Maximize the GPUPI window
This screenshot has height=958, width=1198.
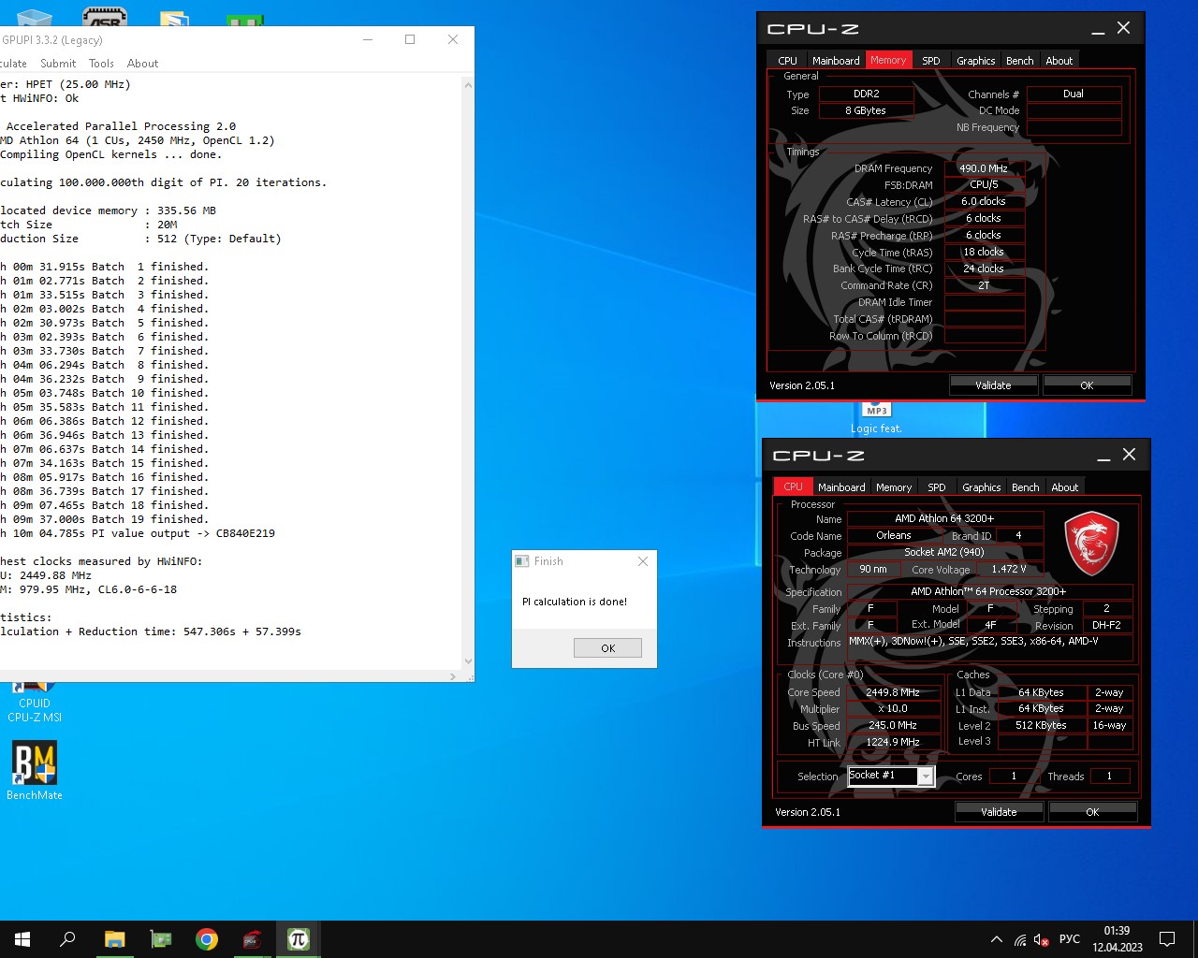pos(410,39)
